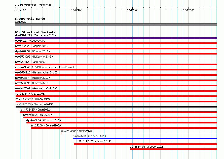Click the Cytogenetic Bands track title

30,19
